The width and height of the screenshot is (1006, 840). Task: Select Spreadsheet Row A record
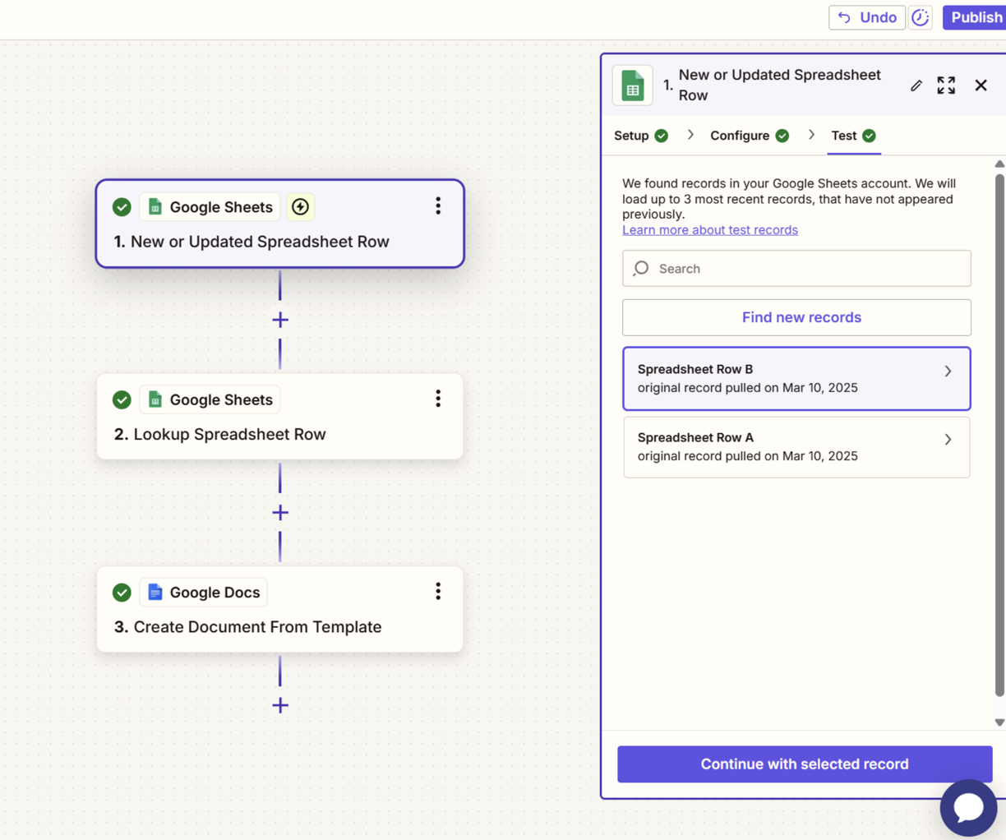point(796,447)
